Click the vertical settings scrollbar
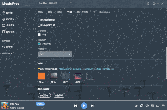 pyautogui.click(x=166, y=63)
